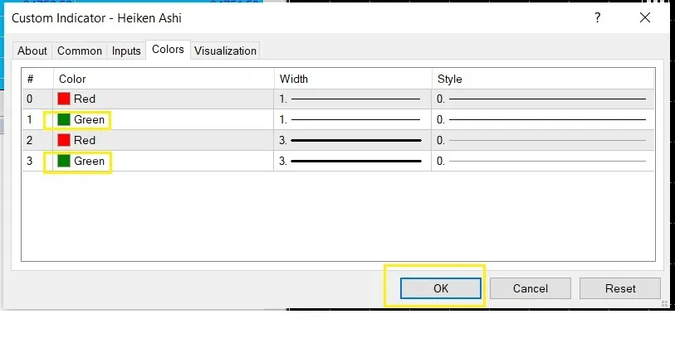
Task: Pick the red swatch in row 0
Action: [64, 99]
